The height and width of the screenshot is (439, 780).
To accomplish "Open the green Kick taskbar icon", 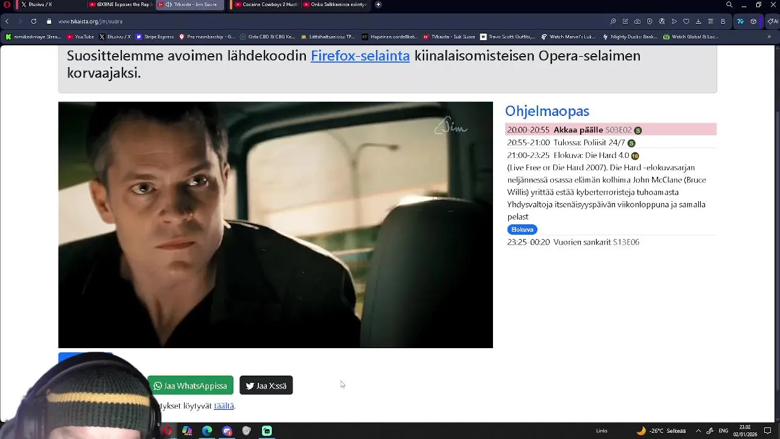I will tap(267, 431).
